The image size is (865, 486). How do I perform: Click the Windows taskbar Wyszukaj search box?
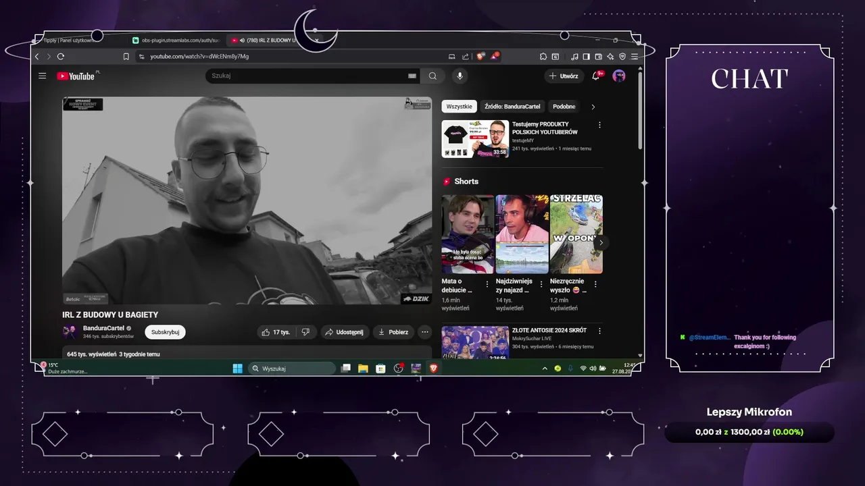click(x=291, y=369)
